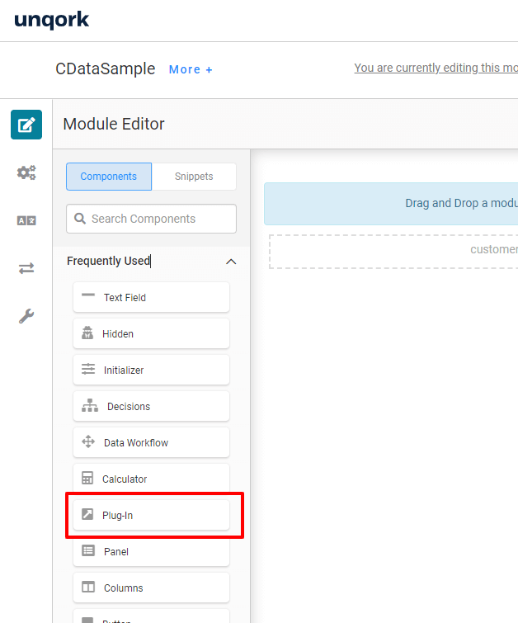
Task: Switch to the Snippets tab
Action: [x=194, y=177]
